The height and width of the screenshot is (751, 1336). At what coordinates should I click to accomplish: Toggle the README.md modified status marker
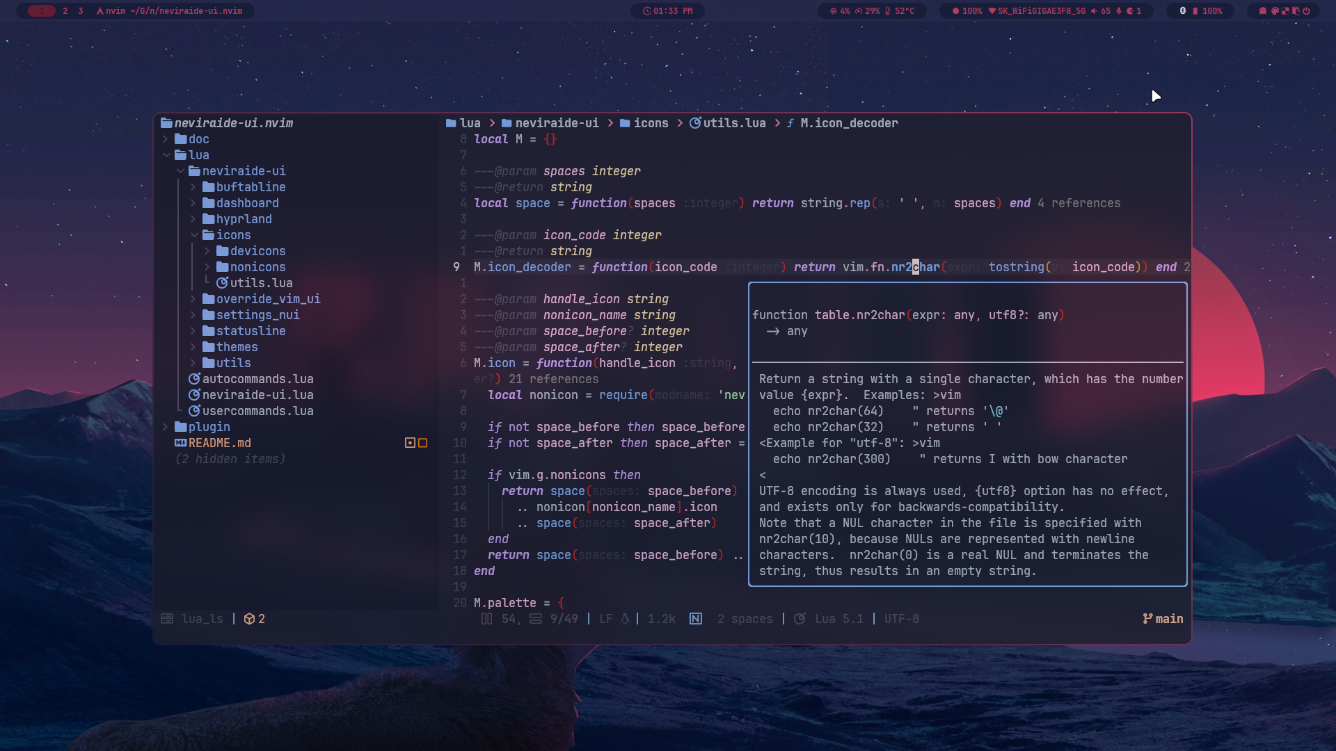coord(410,443)
